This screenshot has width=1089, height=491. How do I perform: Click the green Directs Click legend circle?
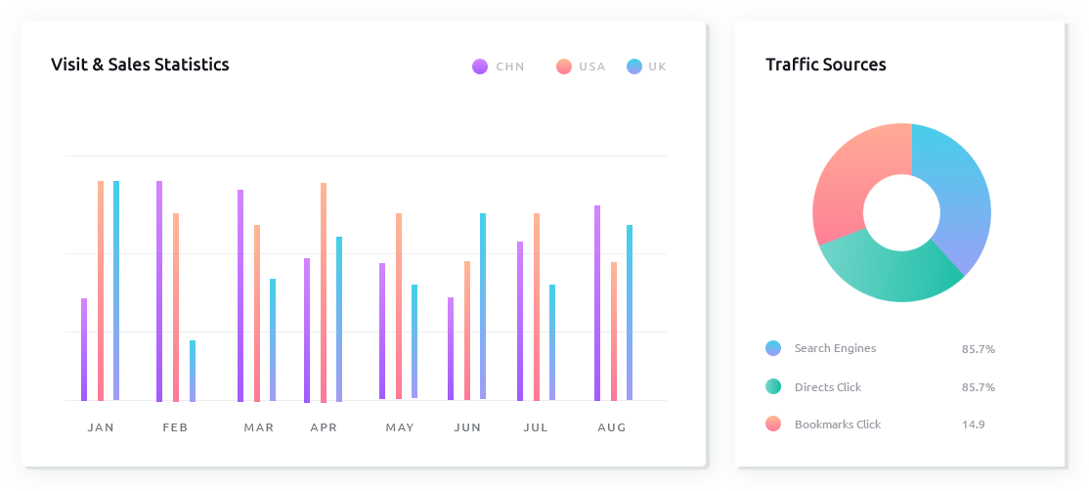pos(773,386)
